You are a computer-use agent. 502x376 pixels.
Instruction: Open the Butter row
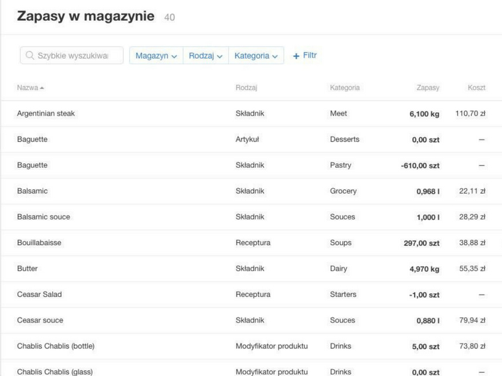coord(251,269)
